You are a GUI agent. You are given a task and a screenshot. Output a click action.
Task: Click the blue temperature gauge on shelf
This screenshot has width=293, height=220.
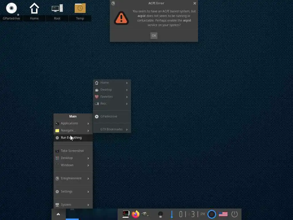[172, 214]
